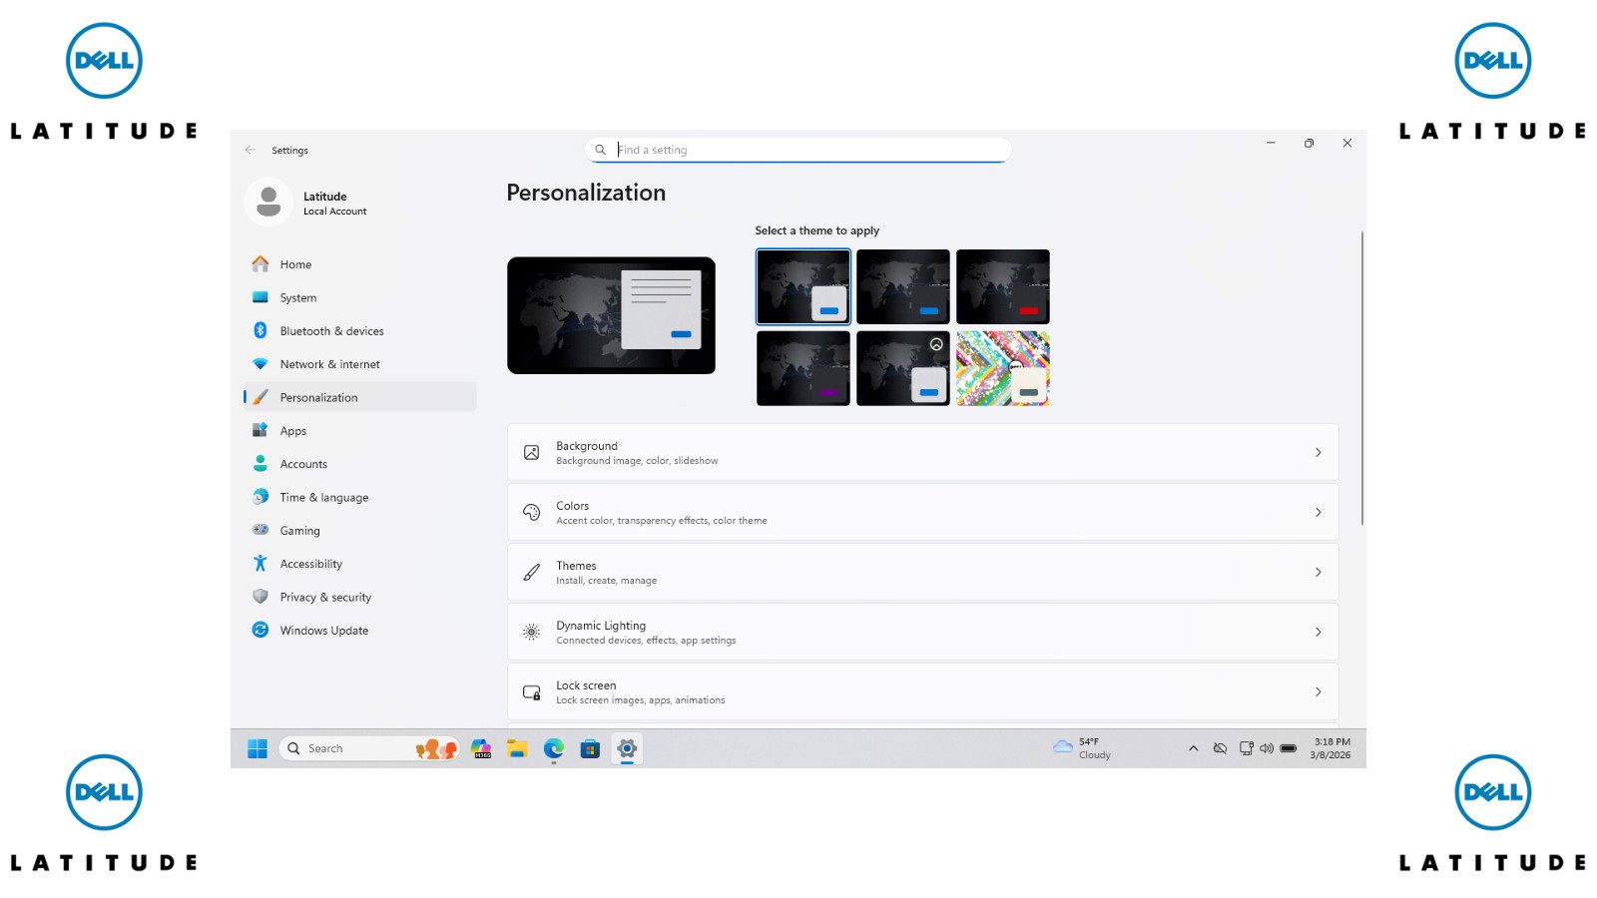
Task: Expand the Lock screen row
Action: coord(922,692)
